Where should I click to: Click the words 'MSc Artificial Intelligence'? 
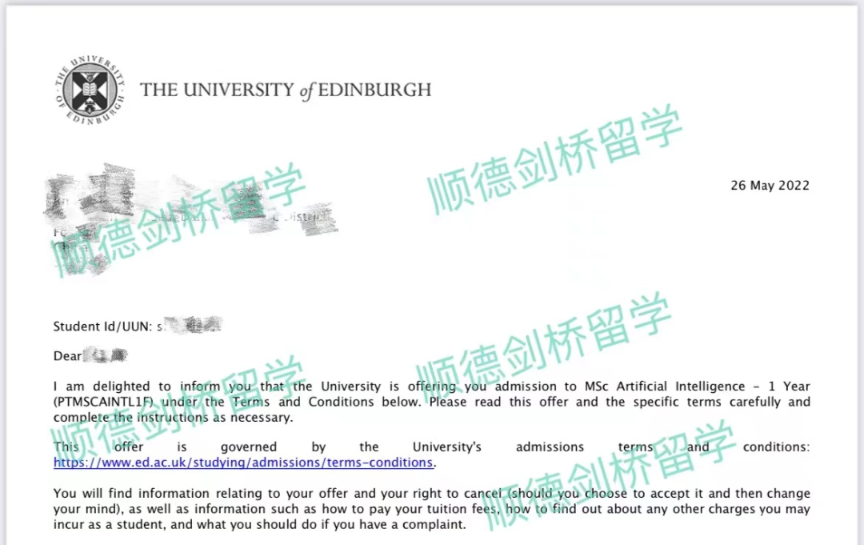click(665, 387)
